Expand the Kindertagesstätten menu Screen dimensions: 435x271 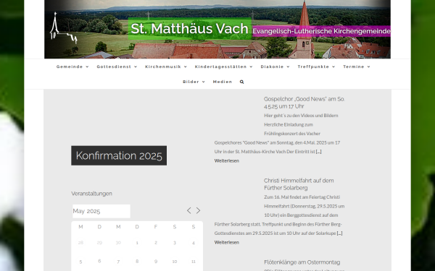coord(223,66)
